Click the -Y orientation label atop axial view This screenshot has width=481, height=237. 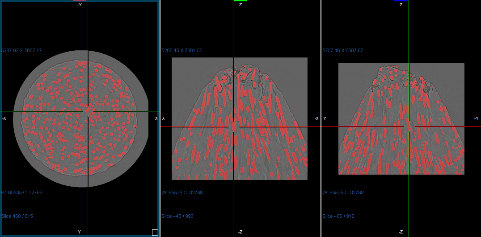pyautogui.click(x=80, y=5)
